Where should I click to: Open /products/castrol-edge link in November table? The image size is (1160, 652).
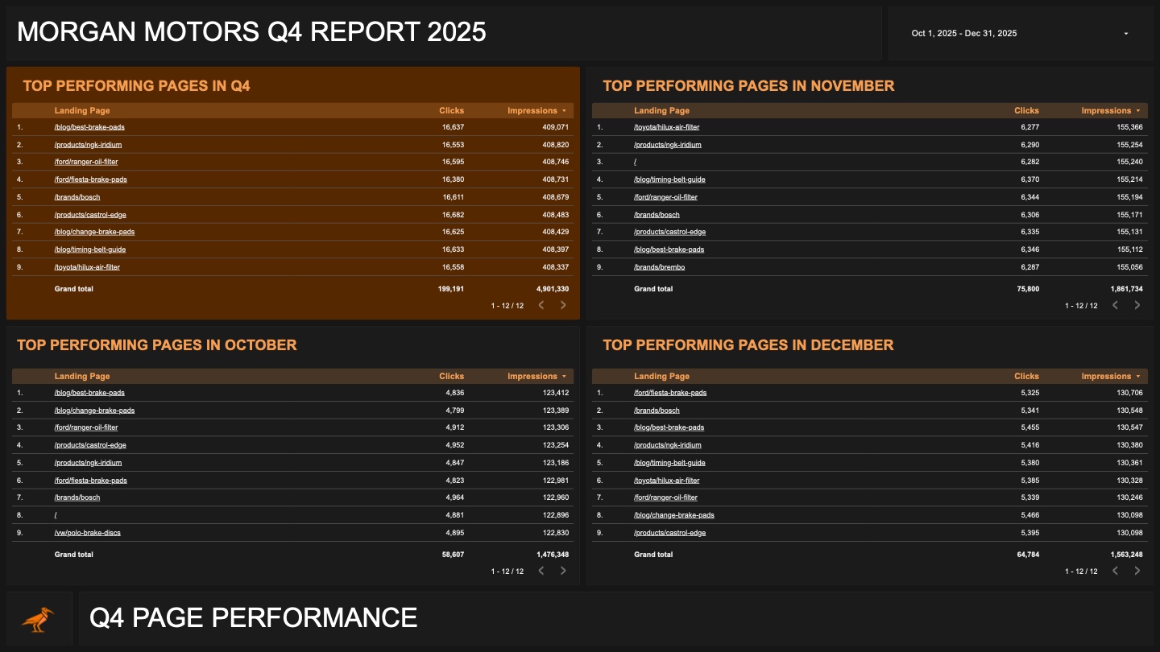[670, 232]
